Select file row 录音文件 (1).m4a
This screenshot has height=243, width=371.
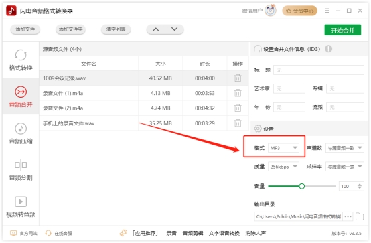(x=144, y=93)
